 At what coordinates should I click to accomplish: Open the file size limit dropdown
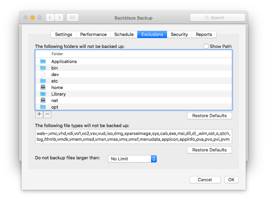pyautogui.click(x=132, y=159)
